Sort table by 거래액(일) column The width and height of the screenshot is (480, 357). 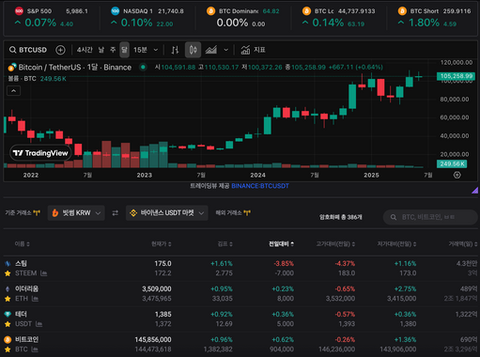pyautogui.click(x=463, y=244)
